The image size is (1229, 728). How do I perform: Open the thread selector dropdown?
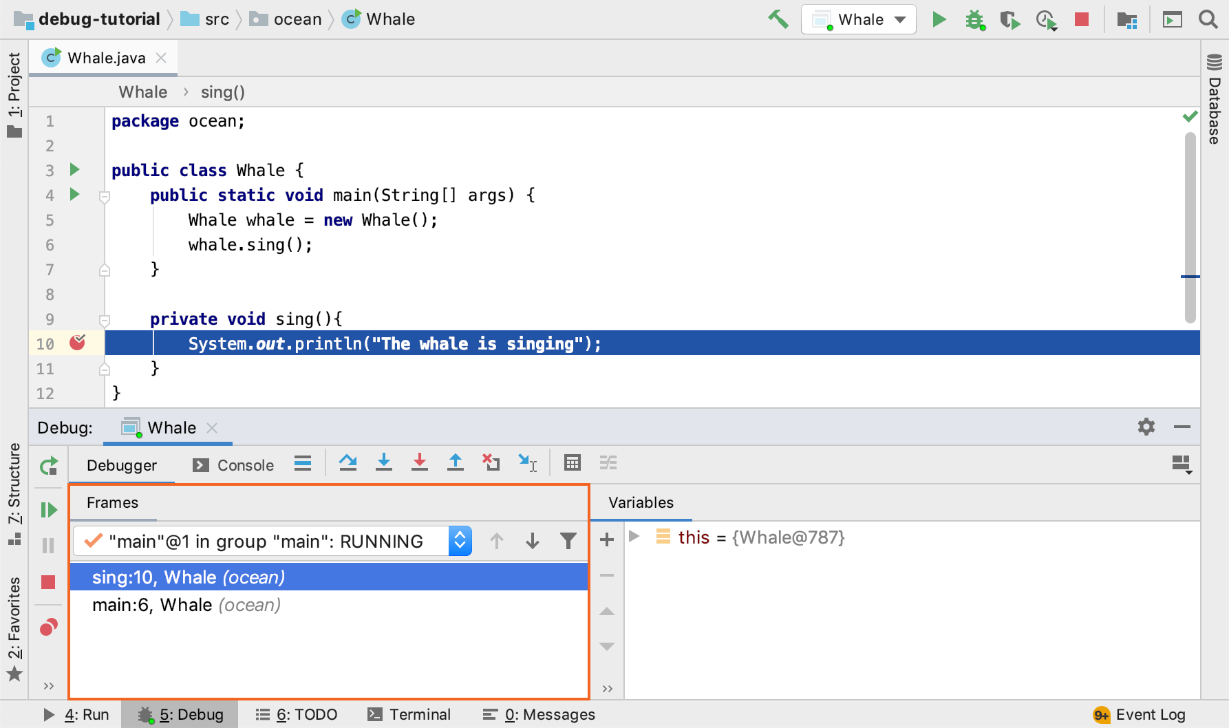tap(460, 542)
